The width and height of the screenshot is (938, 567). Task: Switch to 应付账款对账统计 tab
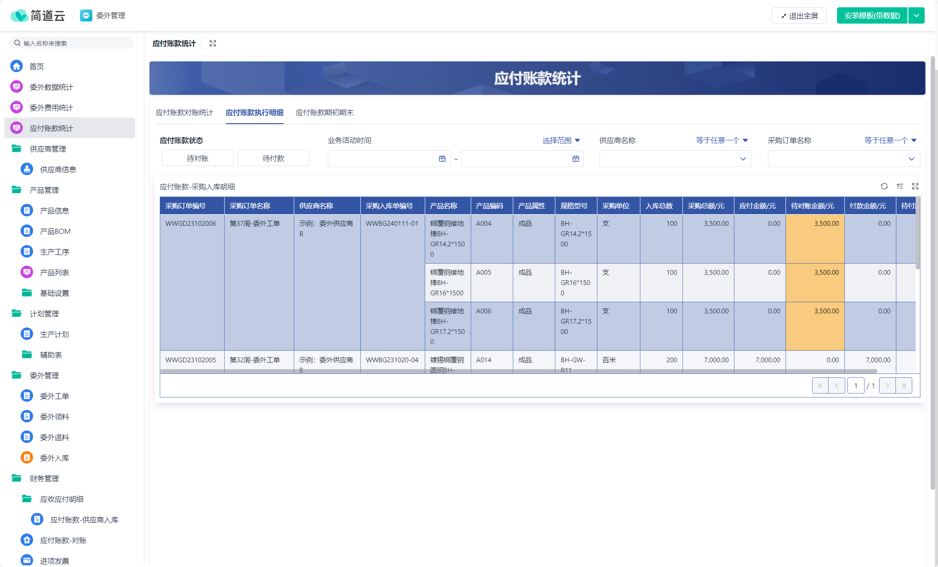point(184,112)
